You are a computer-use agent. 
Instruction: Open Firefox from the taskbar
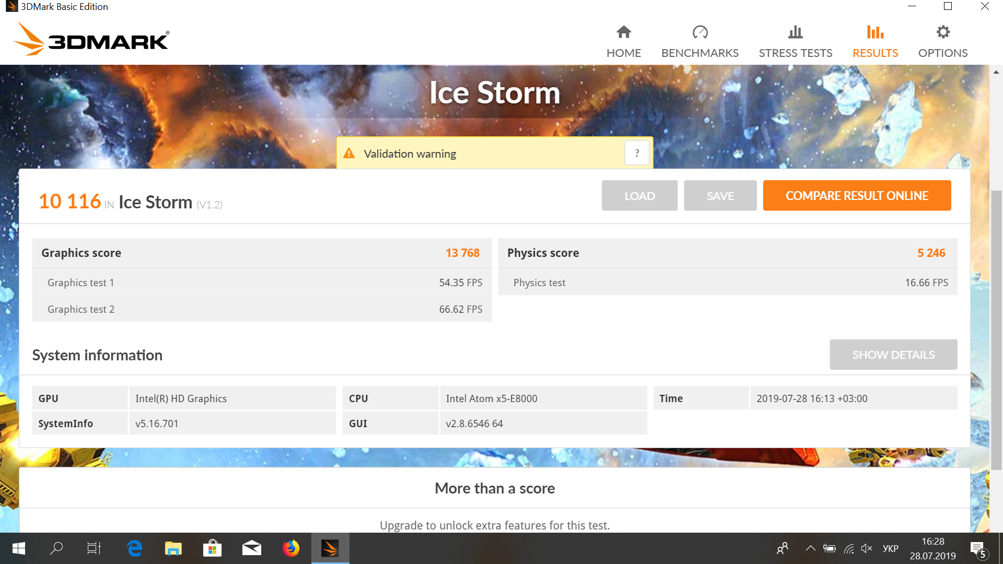click(291, 548)
